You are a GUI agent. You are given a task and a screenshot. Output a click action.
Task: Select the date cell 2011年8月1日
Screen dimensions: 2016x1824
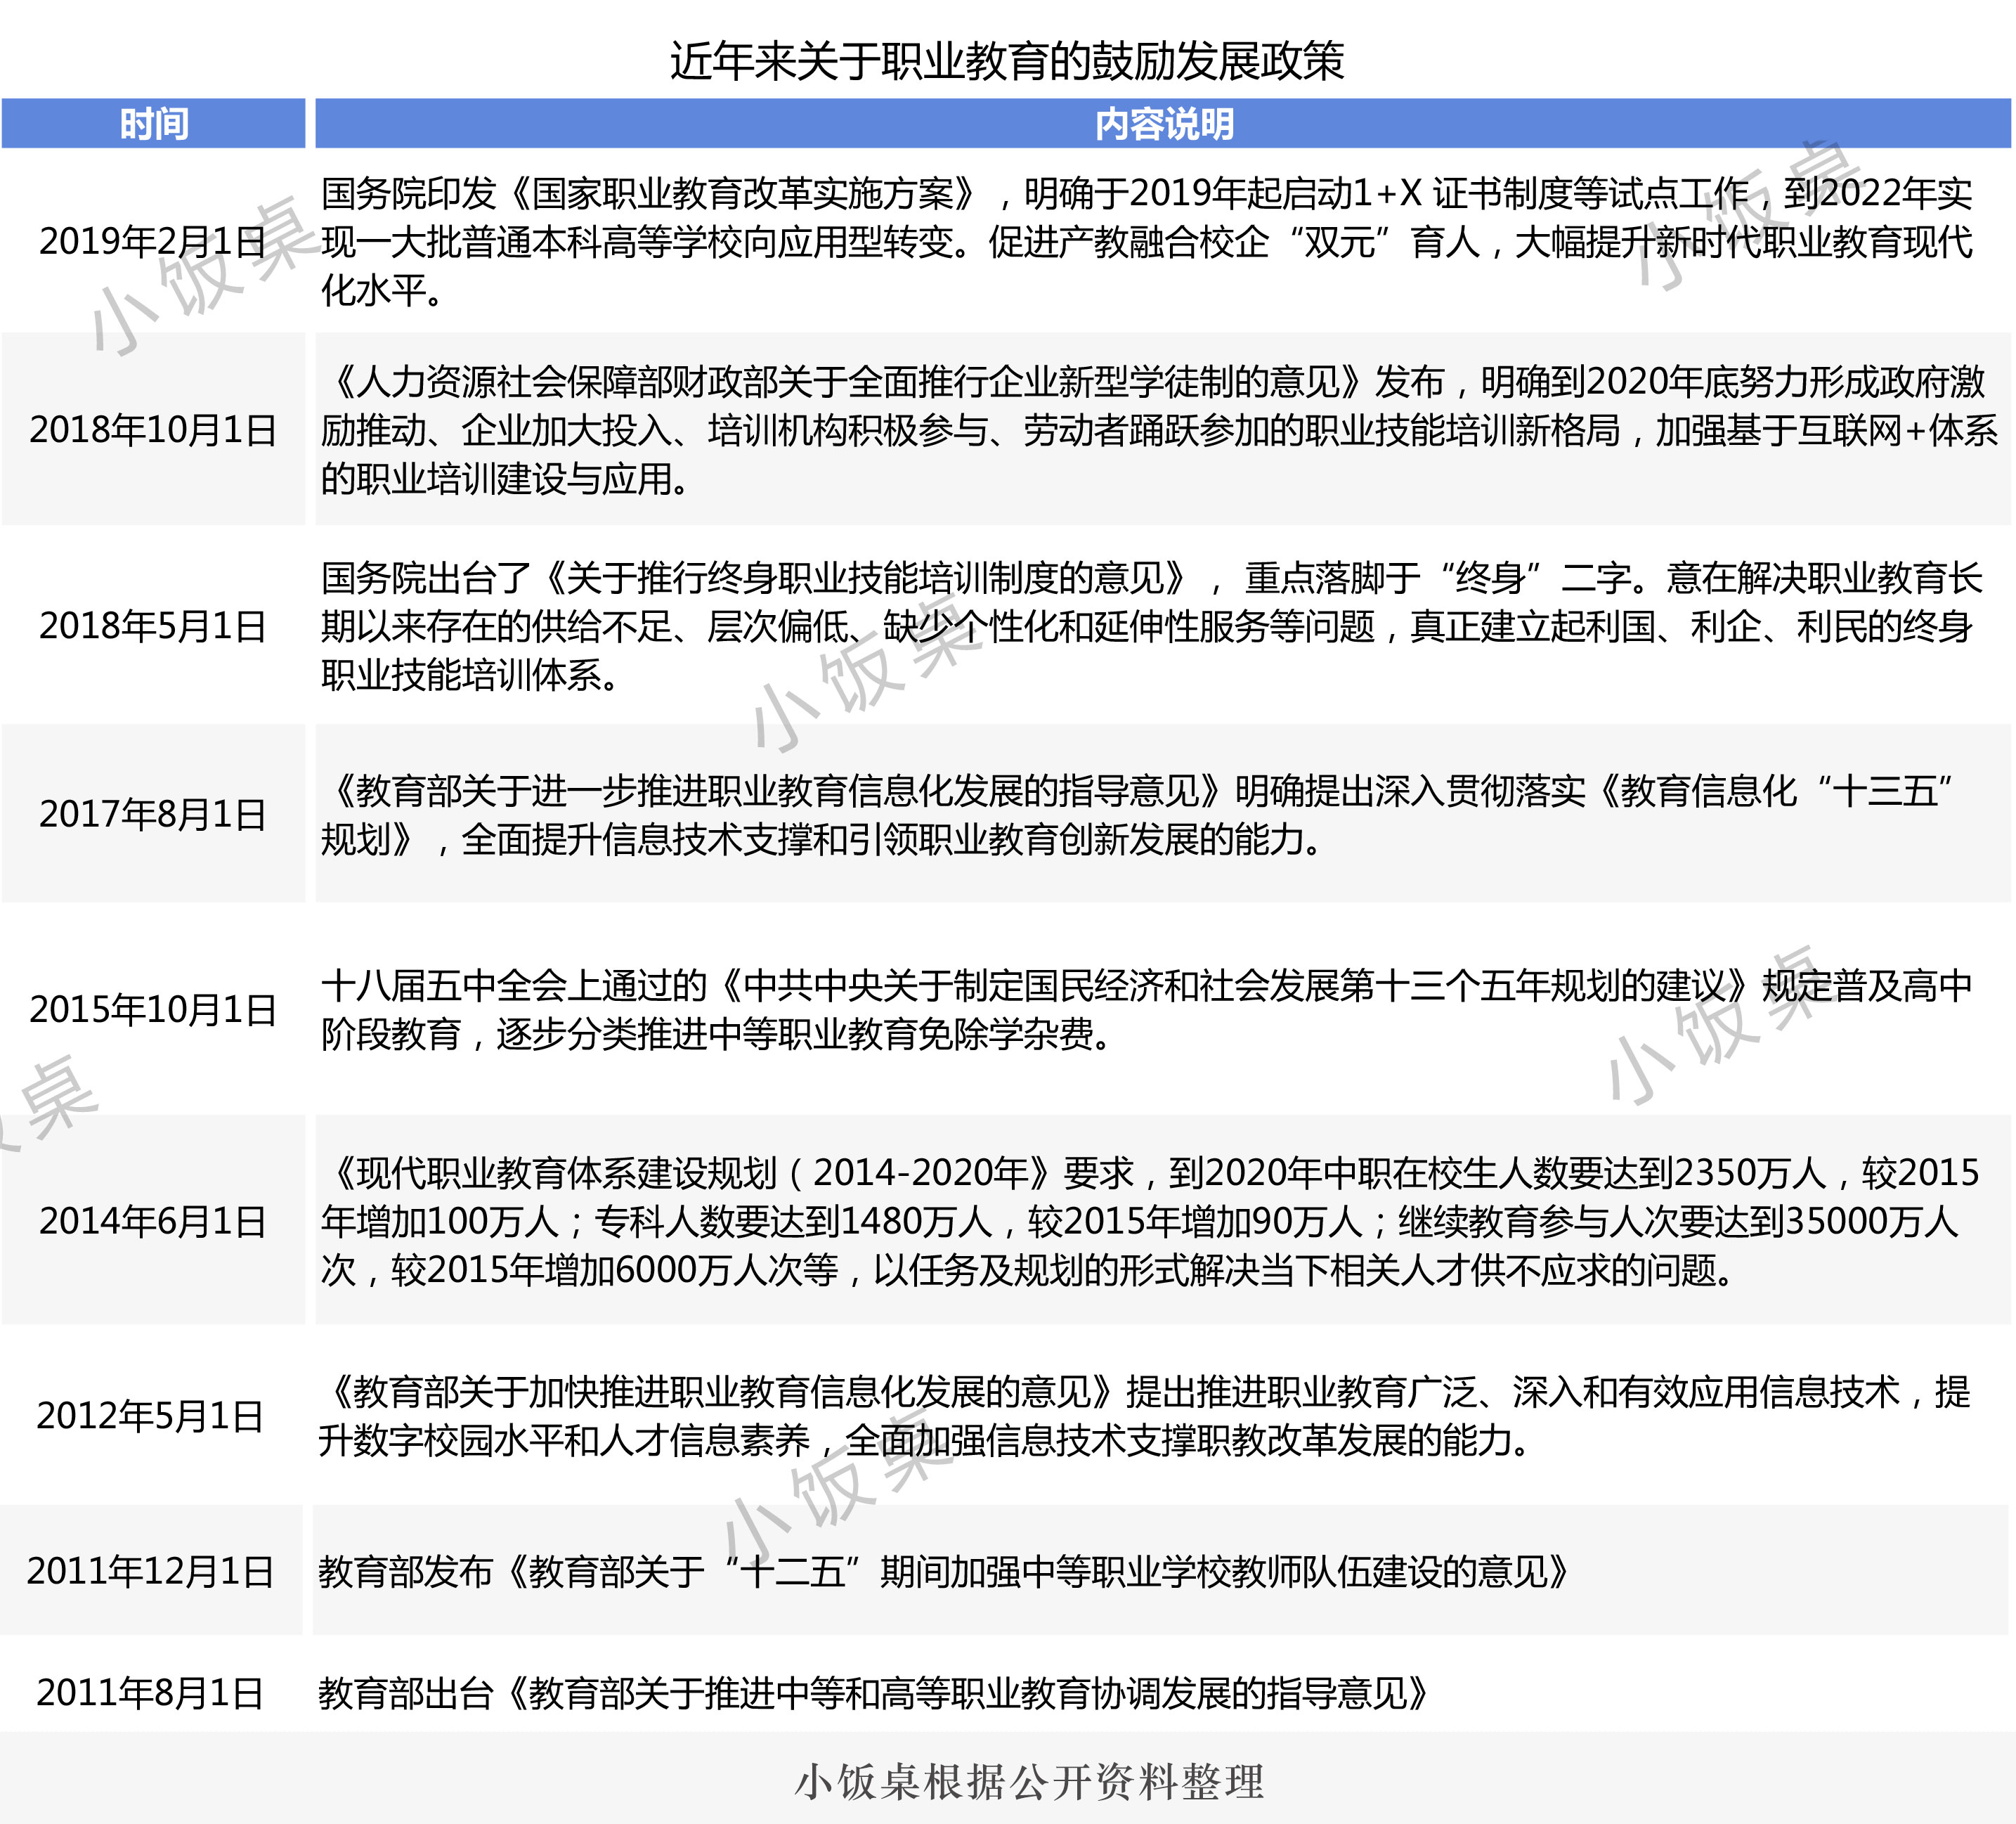150,1693
